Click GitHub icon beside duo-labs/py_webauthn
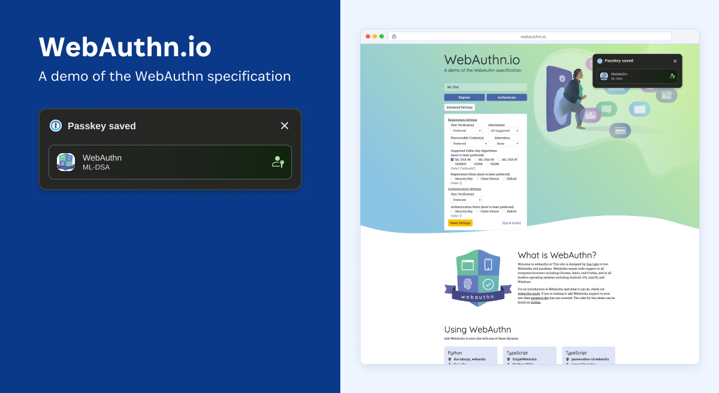 [x=449, y=360]
